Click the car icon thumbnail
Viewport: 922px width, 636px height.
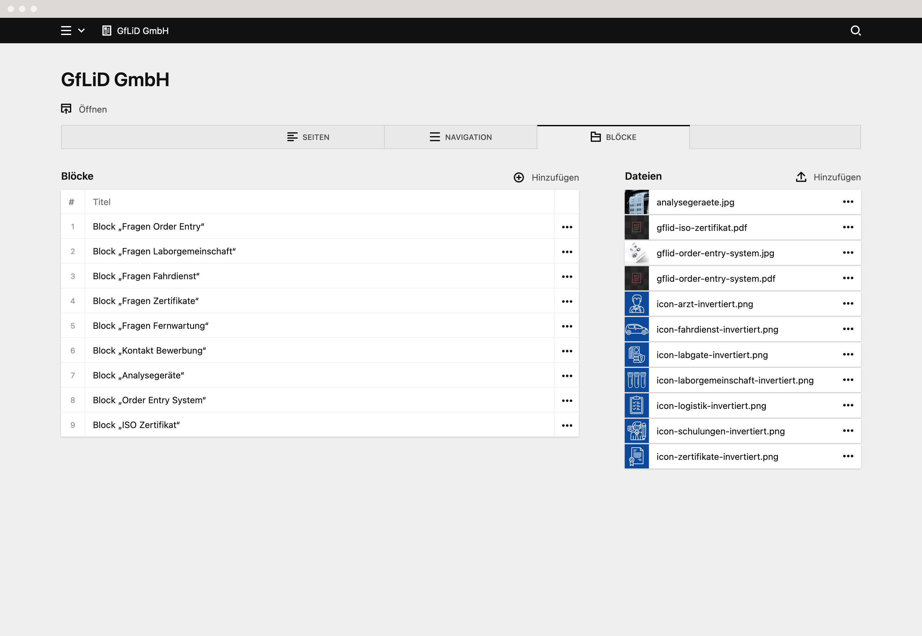[x=637, y=329]
